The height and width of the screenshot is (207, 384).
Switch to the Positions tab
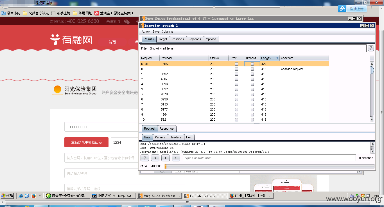(178, 39)
